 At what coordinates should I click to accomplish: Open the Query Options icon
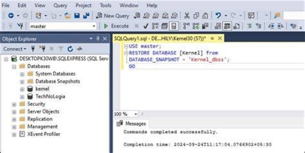point(164,26)
